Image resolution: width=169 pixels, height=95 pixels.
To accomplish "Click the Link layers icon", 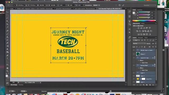I will [x=134, y=85].
